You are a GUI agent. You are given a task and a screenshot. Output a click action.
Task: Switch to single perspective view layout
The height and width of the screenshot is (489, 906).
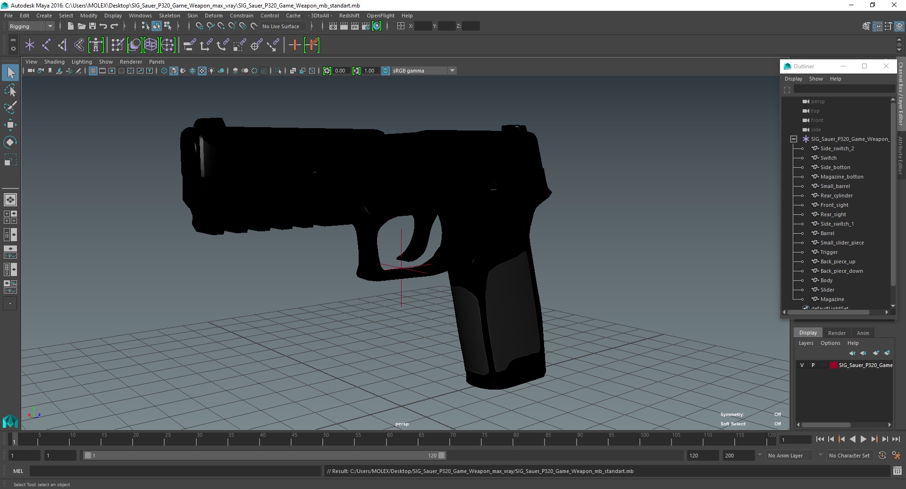click(10, 200)
